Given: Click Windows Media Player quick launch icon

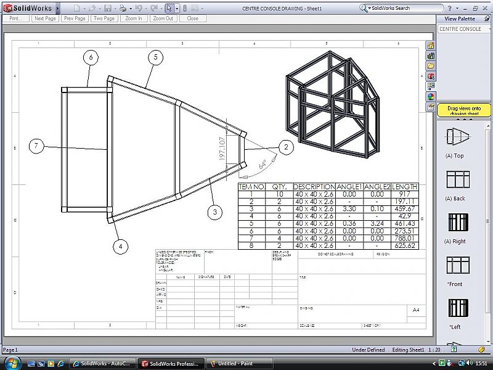Looking at the screenshot, I should coord(51,364).
